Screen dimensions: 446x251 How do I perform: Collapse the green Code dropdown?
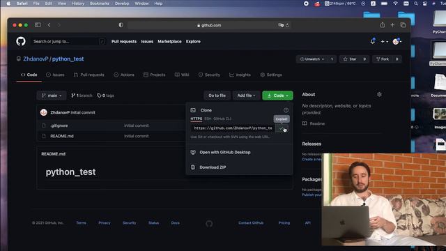coord(277,96)
